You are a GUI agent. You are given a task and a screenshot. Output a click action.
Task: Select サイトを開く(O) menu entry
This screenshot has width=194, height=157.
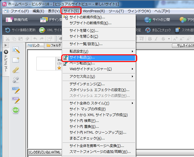point(99,30)
